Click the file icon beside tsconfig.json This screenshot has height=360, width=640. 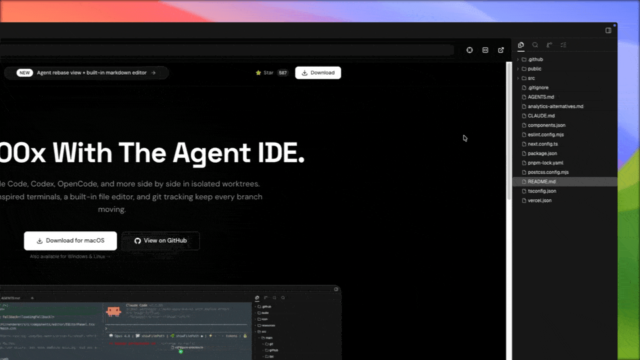coord(524,191)
